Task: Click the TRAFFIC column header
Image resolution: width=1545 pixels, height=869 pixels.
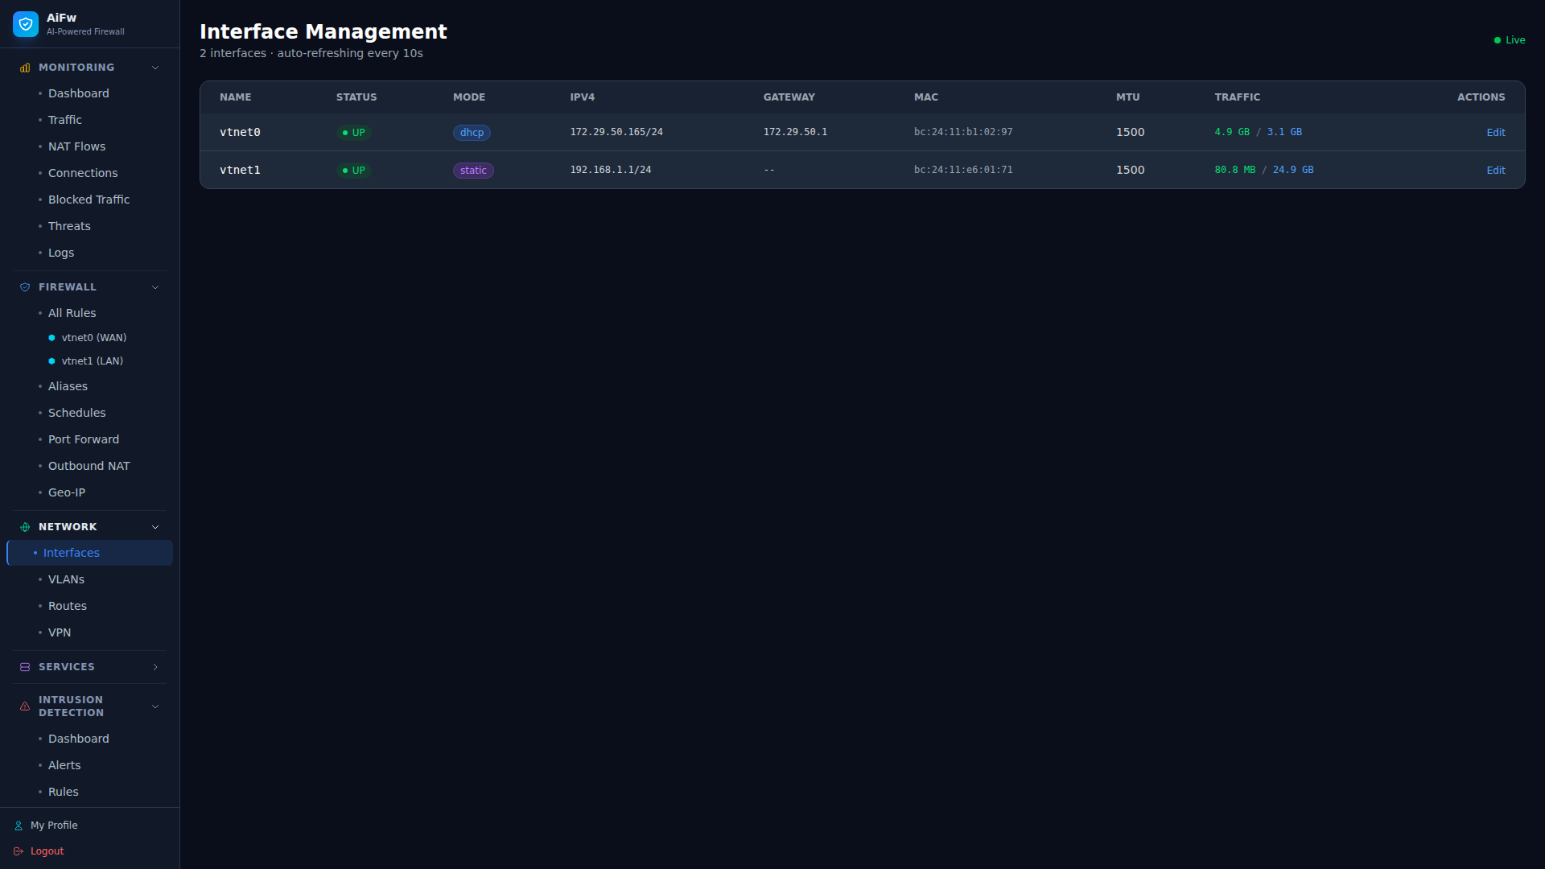Action: point(1238,97)
